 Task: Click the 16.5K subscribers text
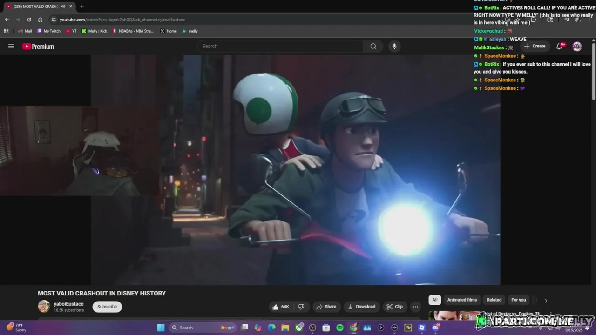coord(68,310)
